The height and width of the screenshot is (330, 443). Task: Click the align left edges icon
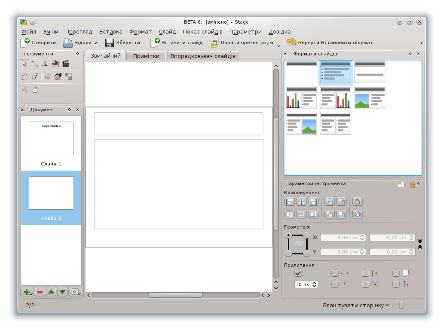click(290, 202)
